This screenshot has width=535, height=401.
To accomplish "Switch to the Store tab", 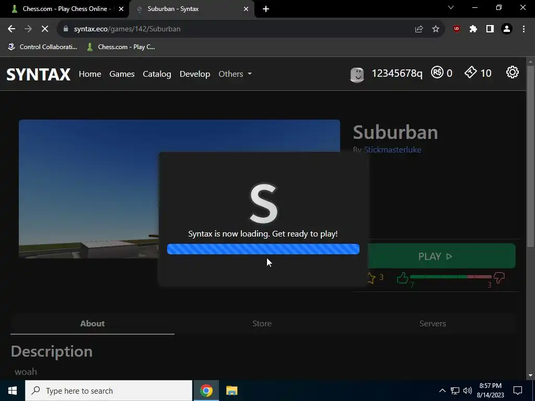I will click(262, 324).
